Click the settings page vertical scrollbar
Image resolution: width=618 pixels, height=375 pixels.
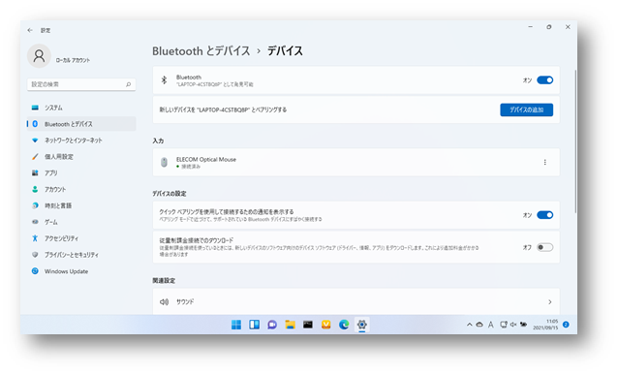[575, 141]
